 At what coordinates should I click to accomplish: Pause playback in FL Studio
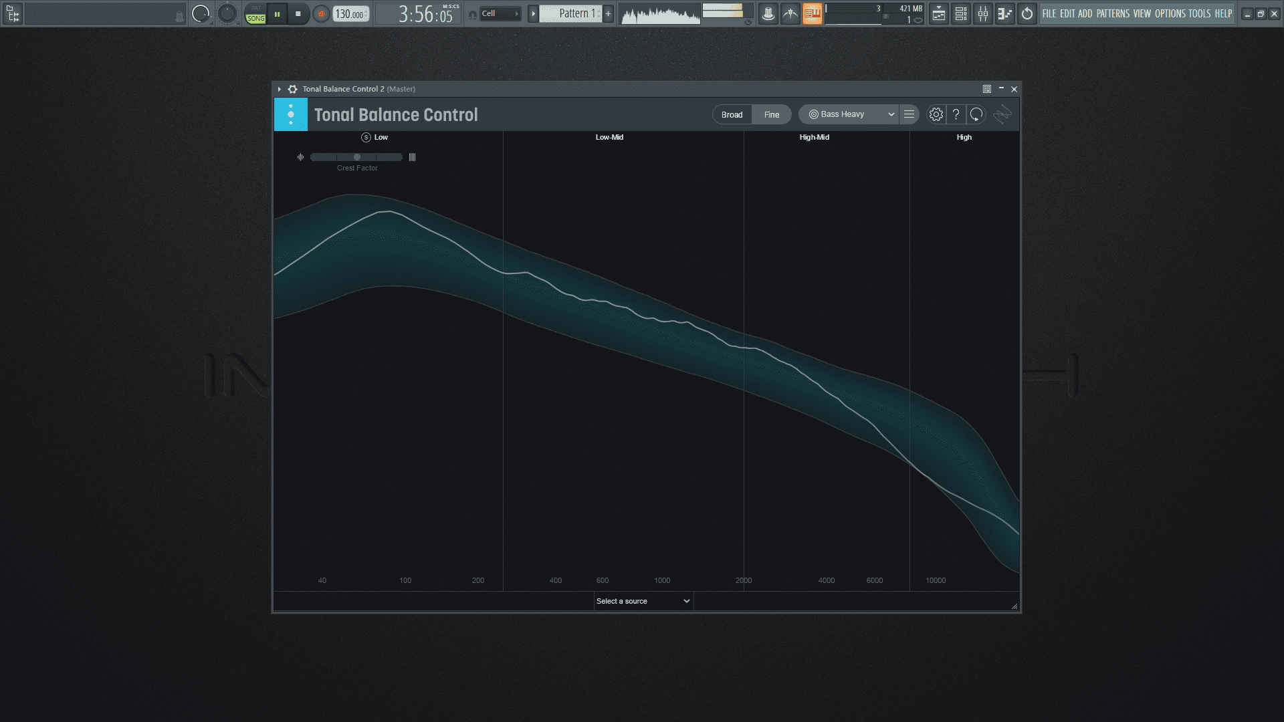pos(277,13)
